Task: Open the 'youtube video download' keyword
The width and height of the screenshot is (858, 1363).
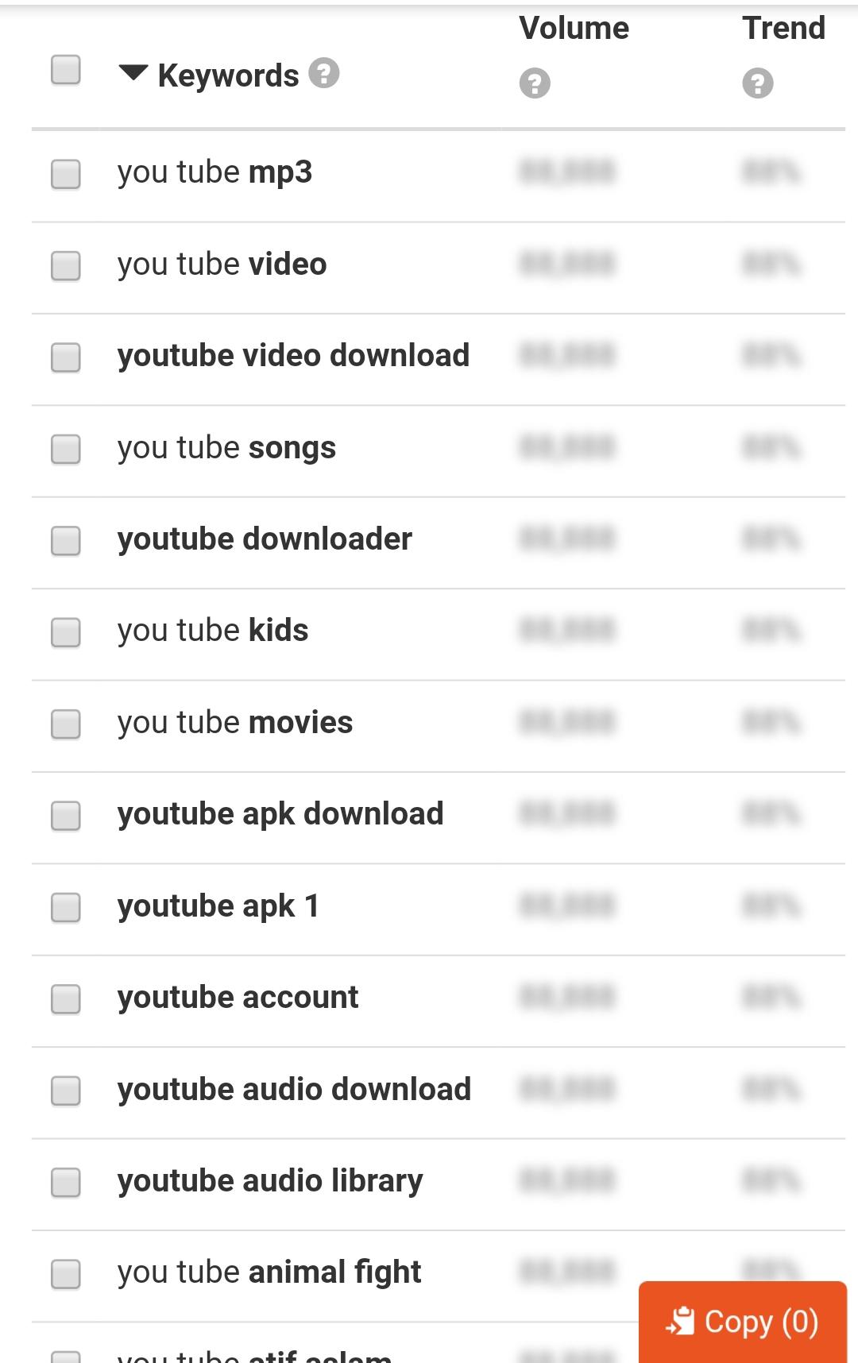Action: click(x=293, y=356)
